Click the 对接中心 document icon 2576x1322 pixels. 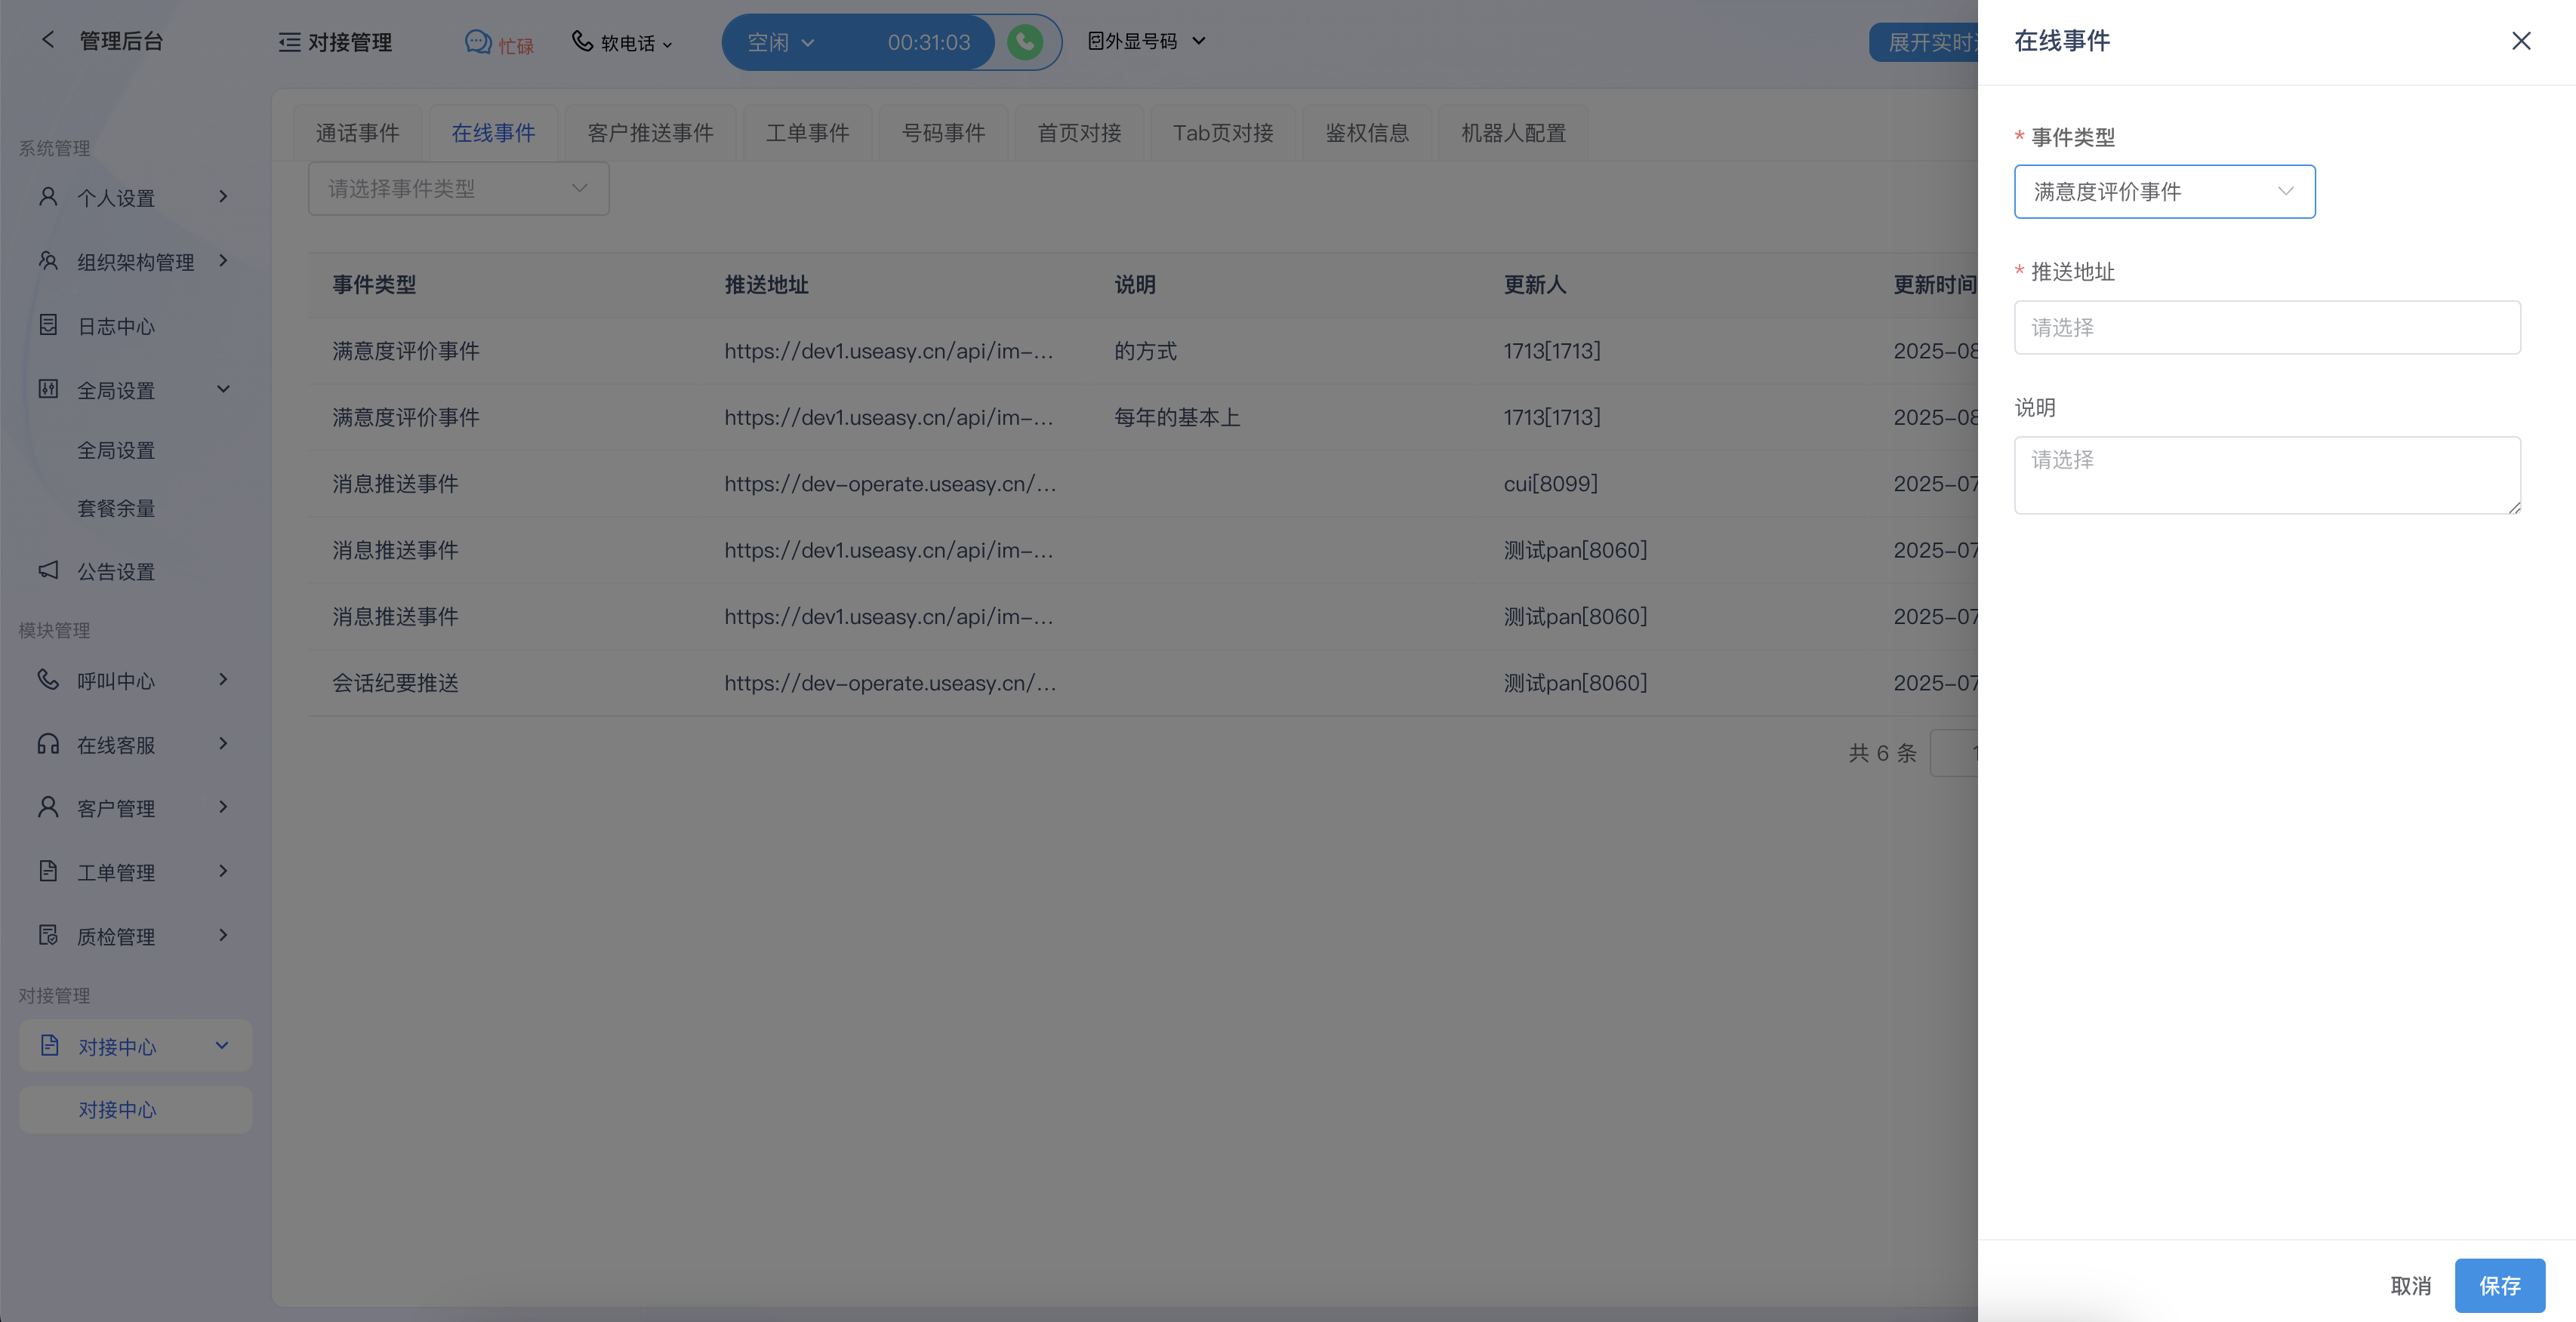[x=50, y=1045]
